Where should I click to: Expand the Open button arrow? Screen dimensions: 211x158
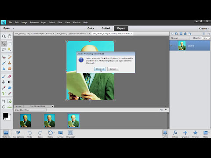tap(13, 28)
